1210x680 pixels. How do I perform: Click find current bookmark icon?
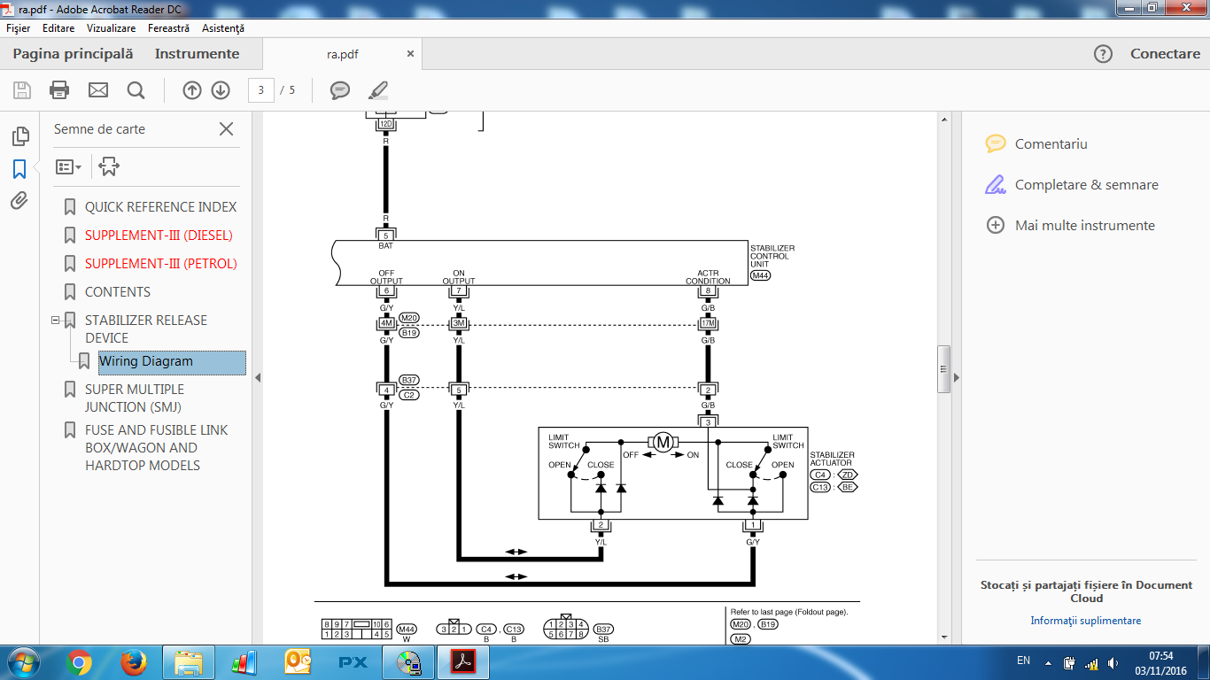(x=109, y=166)
